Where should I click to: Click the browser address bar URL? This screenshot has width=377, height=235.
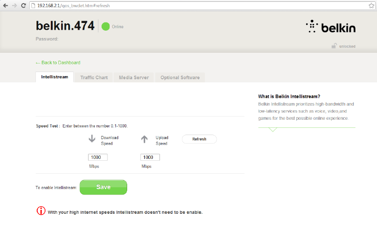pyautogui.click(x=74, y=5)
